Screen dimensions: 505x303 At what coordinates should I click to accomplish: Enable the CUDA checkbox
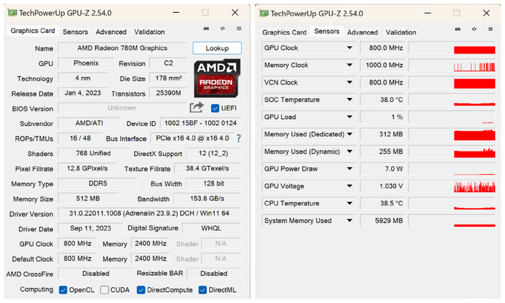(104, 290)
